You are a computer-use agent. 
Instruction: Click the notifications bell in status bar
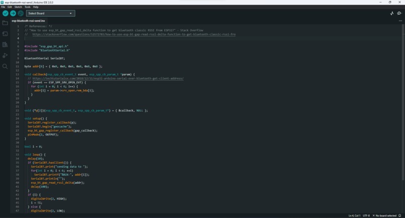click(x=400, y=215)
